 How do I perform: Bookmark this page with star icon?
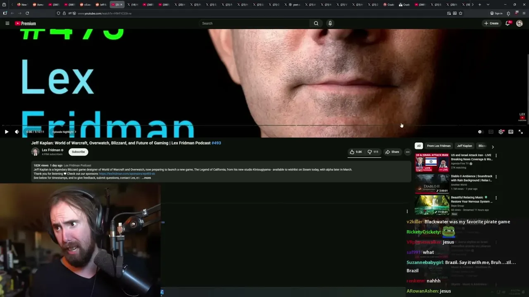[460, 13]
